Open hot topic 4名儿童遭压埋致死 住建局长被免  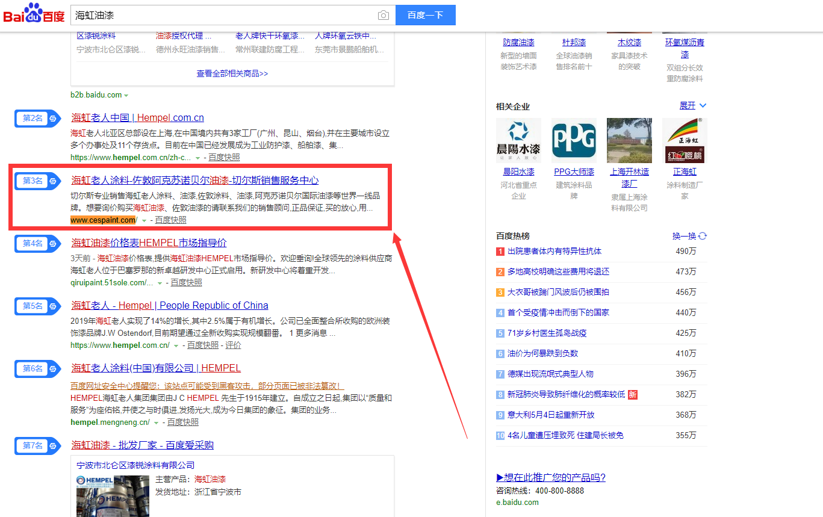pyautogui.click(x=565, y=436)
